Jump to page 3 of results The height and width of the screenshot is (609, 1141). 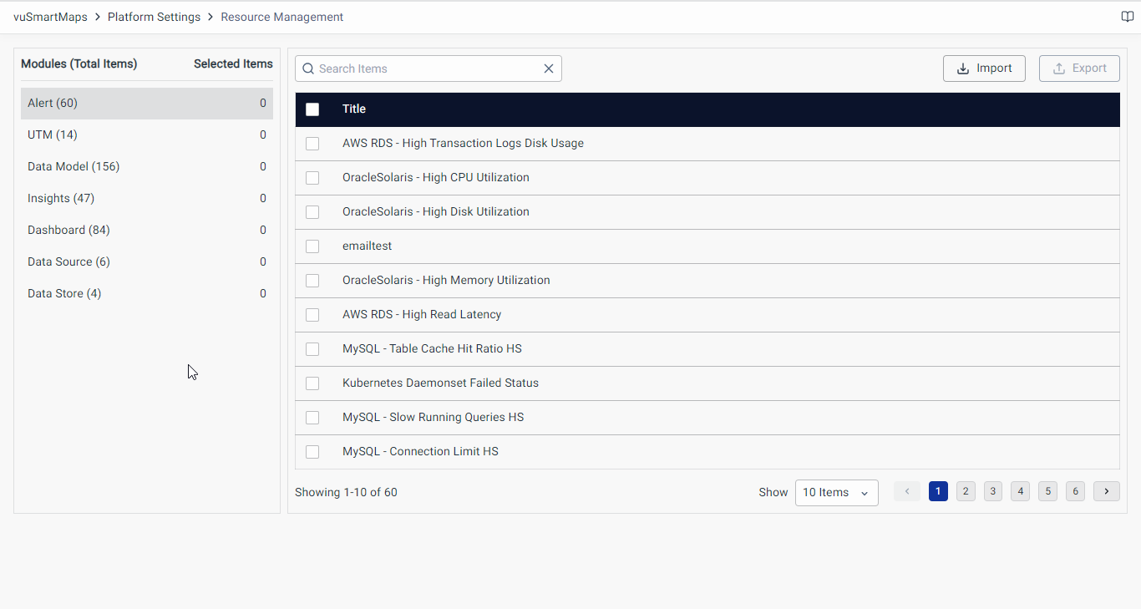(993, 491)
